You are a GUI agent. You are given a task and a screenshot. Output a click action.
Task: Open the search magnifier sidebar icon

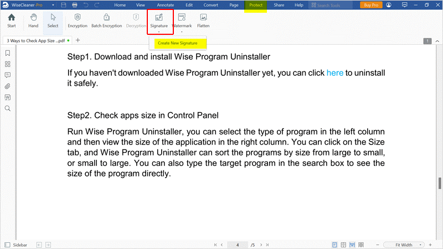click(8, 108)
